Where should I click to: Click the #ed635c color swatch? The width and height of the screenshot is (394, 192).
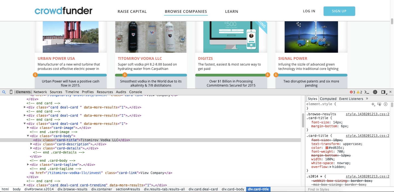tap(327, 148)
